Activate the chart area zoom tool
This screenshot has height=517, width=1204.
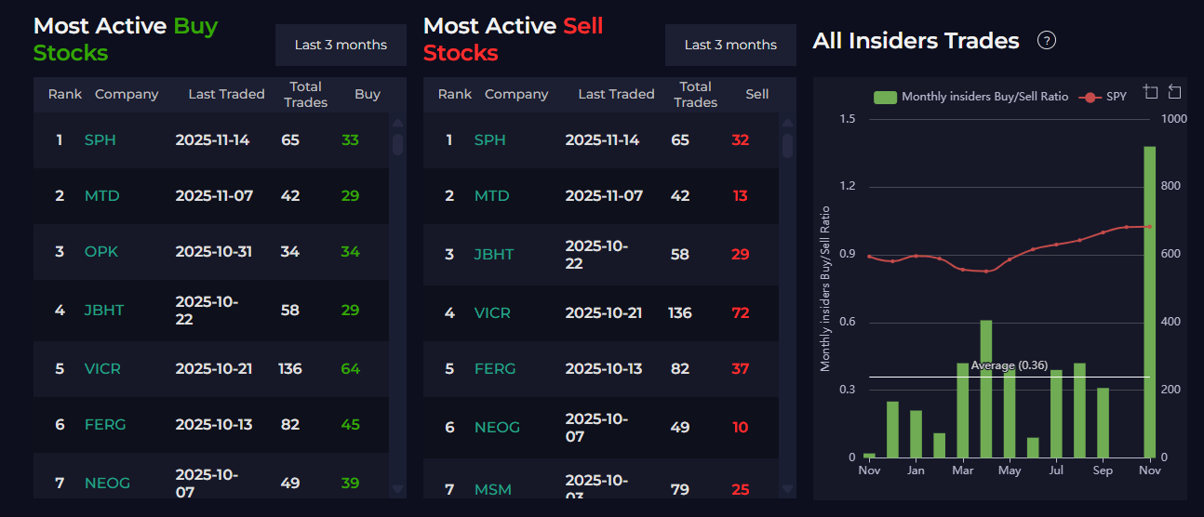point(1151,92)
